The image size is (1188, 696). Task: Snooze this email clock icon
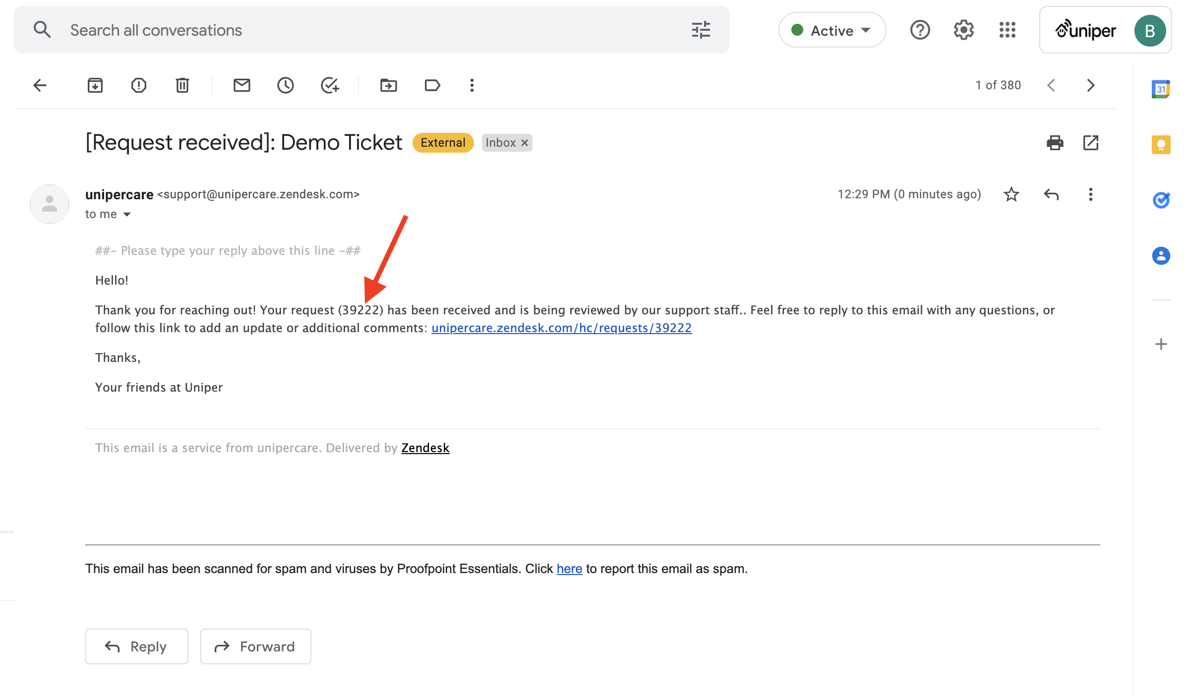[x=285, y=85]
